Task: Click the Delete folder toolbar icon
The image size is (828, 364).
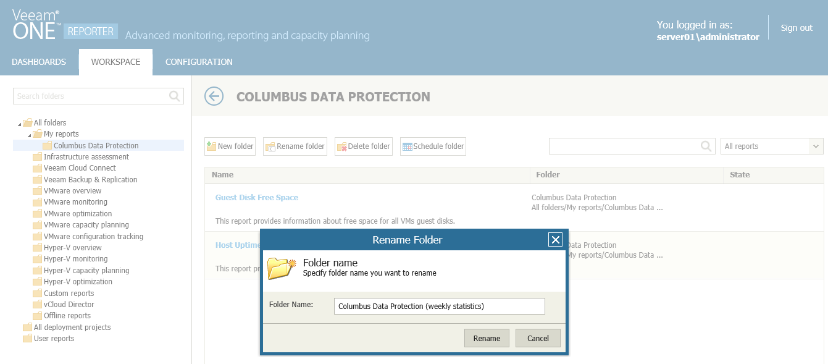Action: tap(341, 146)
